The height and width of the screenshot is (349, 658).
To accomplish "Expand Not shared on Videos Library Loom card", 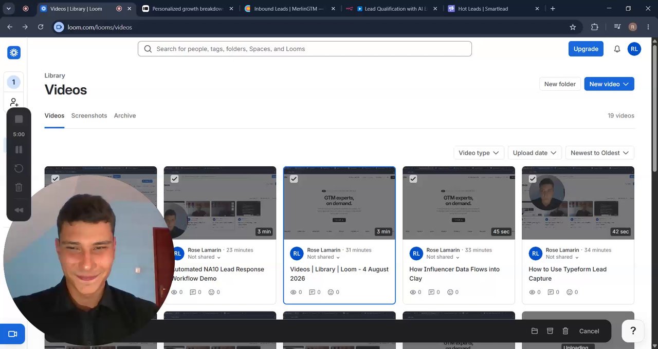I will (323, 257).
